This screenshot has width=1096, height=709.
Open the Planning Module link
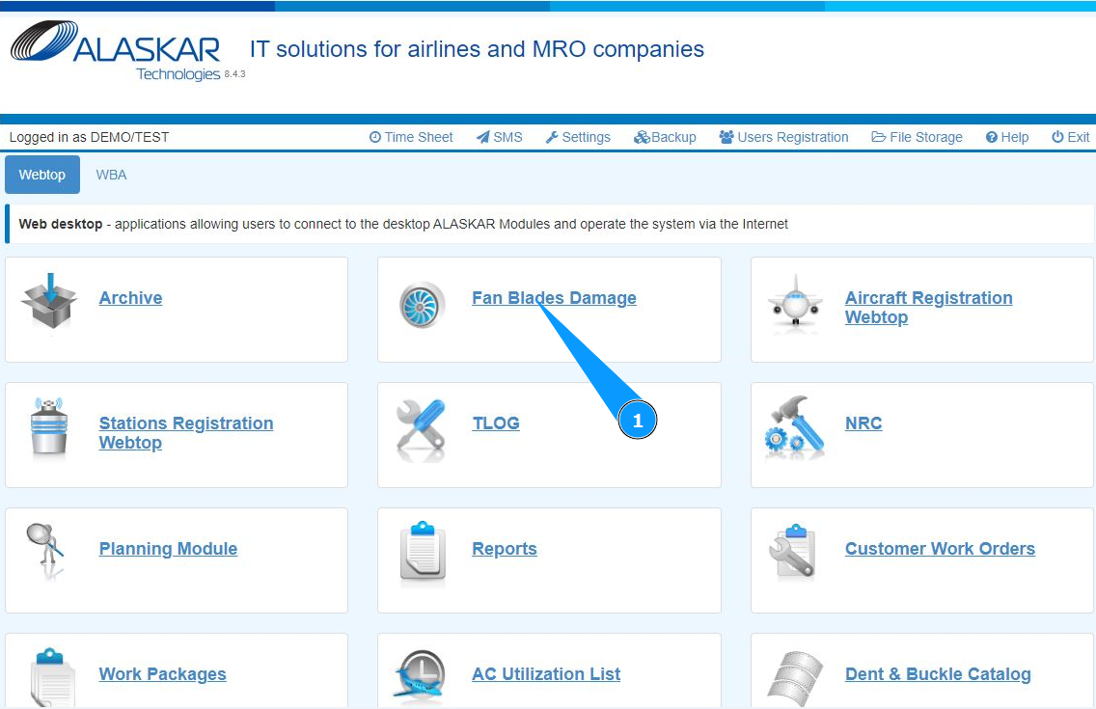[x=169, y=548]
